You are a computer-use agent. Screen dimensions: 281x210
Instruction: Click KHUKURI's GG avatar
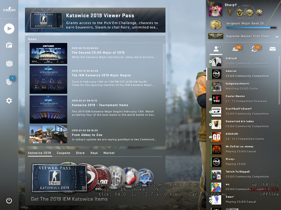216,137
